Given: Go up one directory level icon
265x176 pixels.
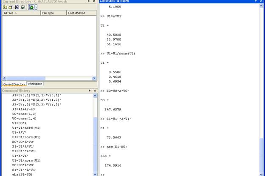Looking at the screenshot, I should (5, 7).
